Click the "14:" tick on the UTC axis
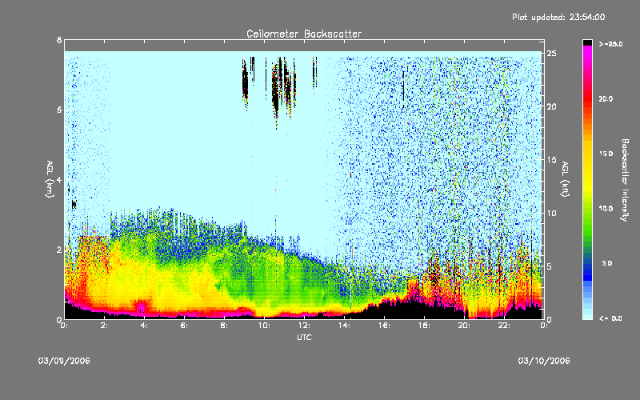640x400 pixels. [x=344, y=326]
